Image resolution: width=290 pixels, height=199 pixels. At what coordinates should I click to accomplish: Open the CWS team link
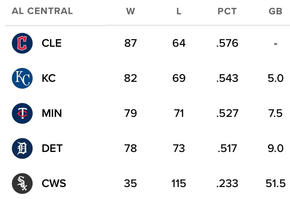(54, 184)
